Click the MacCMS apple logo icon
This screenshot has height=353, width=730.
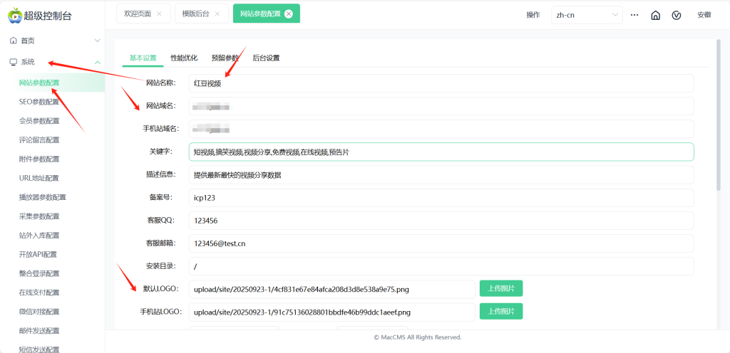15,16
